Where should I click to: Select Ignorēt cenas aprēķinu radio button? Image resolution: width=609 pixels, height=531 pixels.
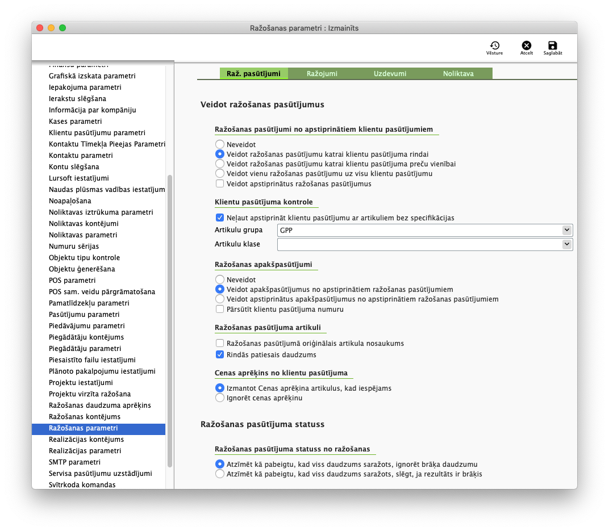(x=220, y=398)
